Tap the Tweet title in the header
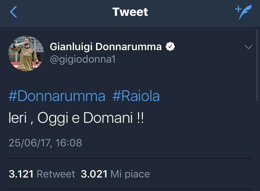The width and height of the screenshot is (260, 191). pos(130,12)
